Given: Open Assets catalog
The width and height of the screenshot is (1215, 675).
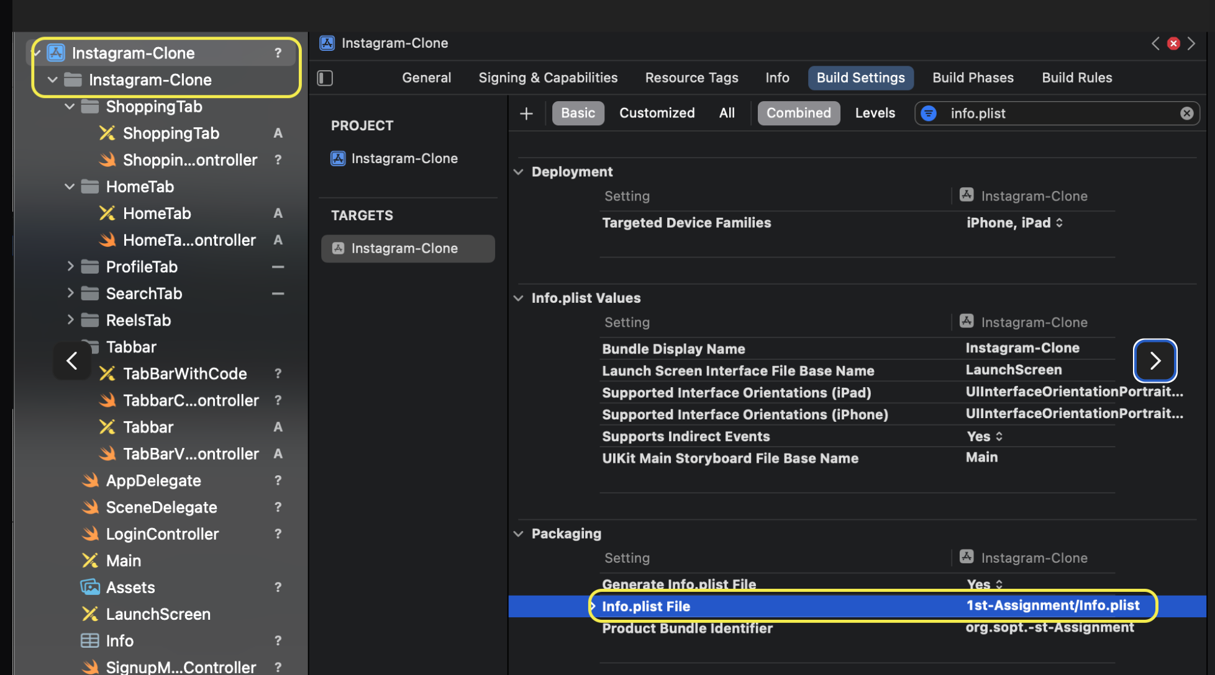Looking at the screenshot, I should click(x=130, y=586).
